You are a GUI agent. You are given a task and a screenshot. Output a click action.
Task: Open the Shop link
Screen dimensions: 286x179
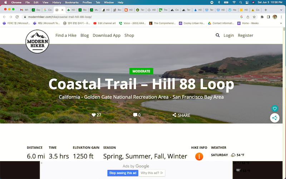coord(129,35)
